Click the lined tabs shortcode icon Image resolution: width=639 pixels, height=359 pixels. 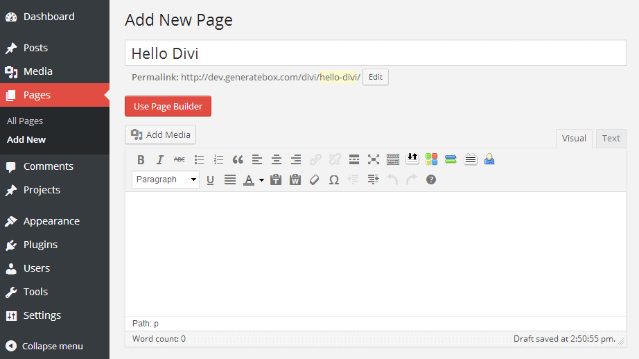471,159
